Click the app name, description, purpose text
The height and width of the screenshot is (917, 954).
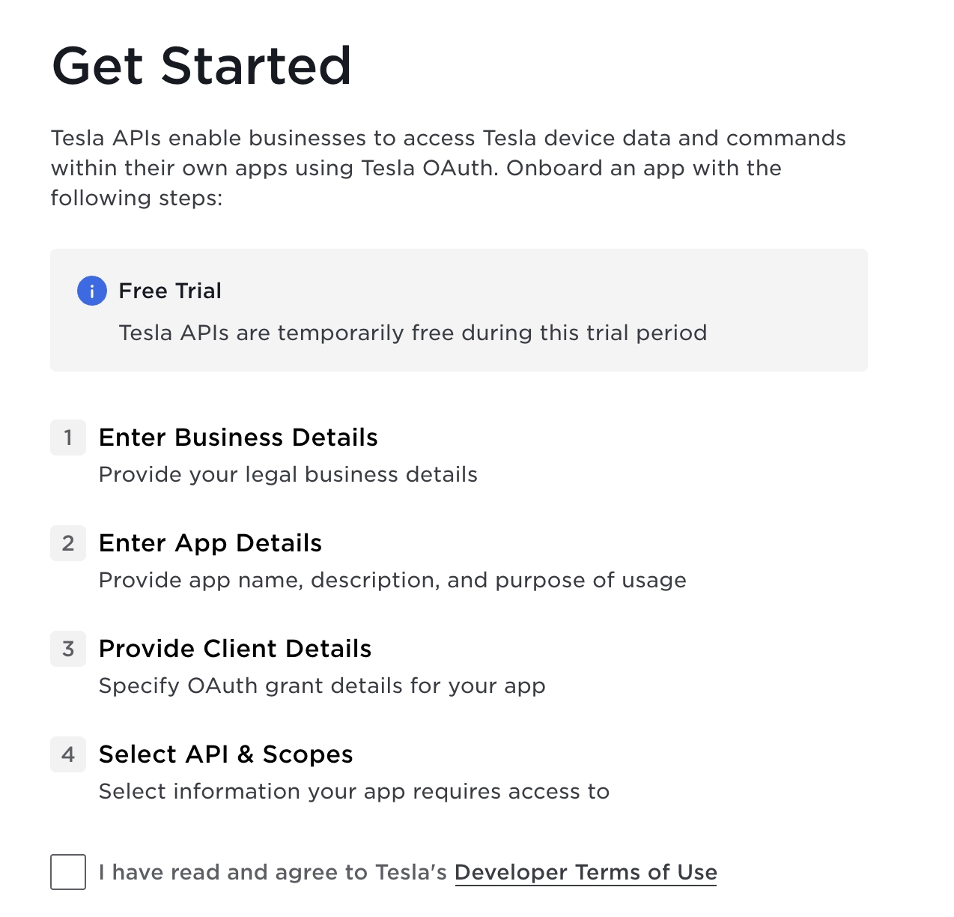pyautogui.click(x=392, y=581)
